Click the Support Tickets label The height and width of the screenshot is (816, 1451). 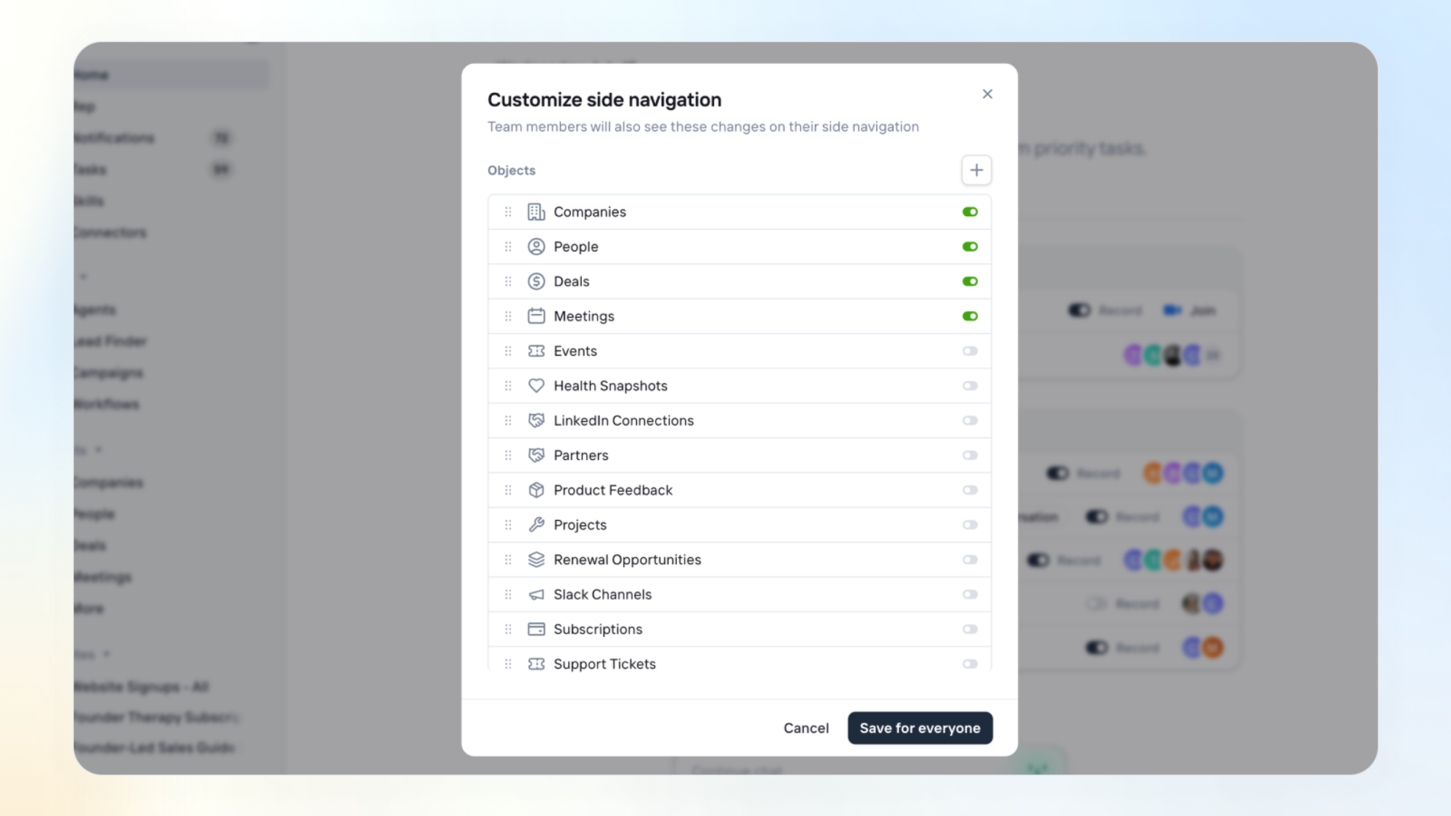(x=605, y=664)
